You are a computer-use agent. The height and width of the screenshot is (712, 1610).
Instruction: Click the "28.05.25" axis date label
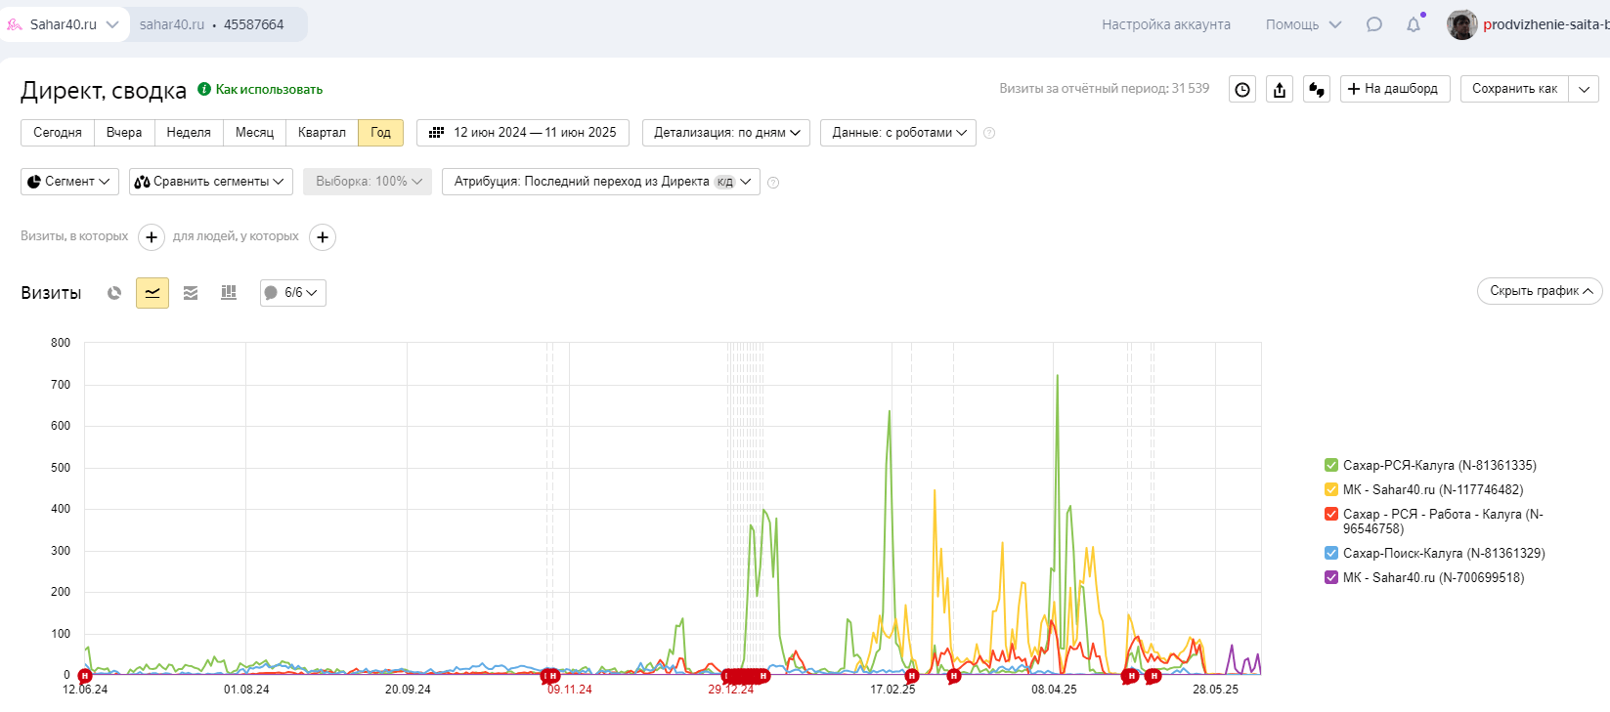pos(1215,690)
